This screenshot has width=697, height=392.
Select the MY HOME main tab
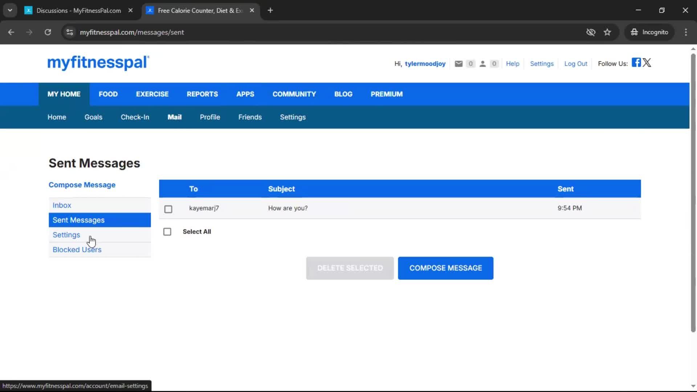click(x=64, y=94)
